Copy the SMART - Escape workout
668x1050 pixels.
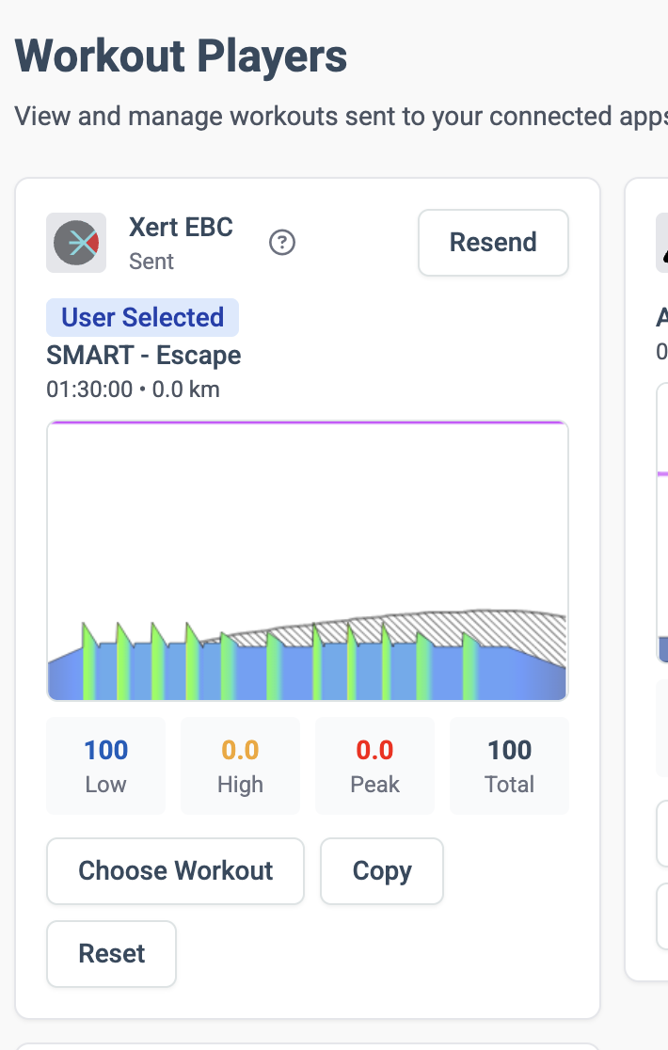coord(382,871)
